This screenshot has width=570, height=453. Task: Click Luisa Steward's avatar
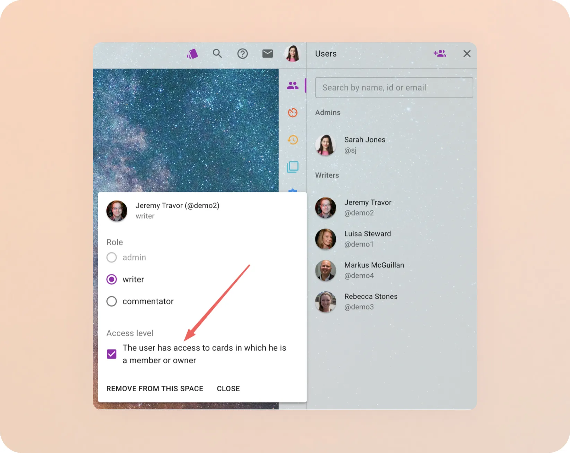tap(326, 239)
